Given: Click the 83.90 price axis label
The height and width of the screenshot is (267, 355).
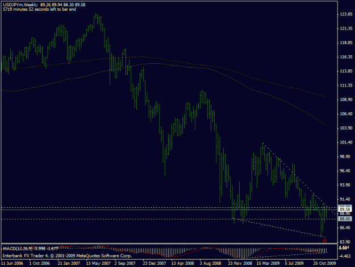Looking at the screenshot, I should click(x=346, y=242).
